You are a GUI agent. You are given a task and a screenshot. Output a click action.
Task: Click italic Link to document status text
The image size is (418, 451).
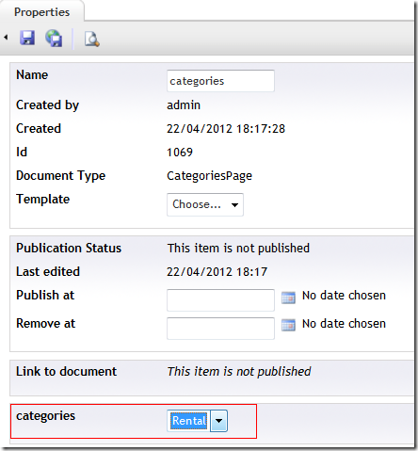[239, 372]
